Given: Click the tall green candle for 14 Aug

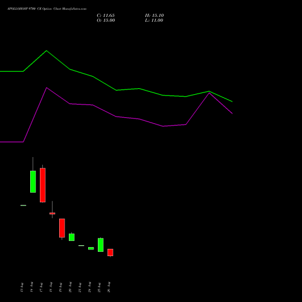Looking at the screenshot, I should 33,182.
